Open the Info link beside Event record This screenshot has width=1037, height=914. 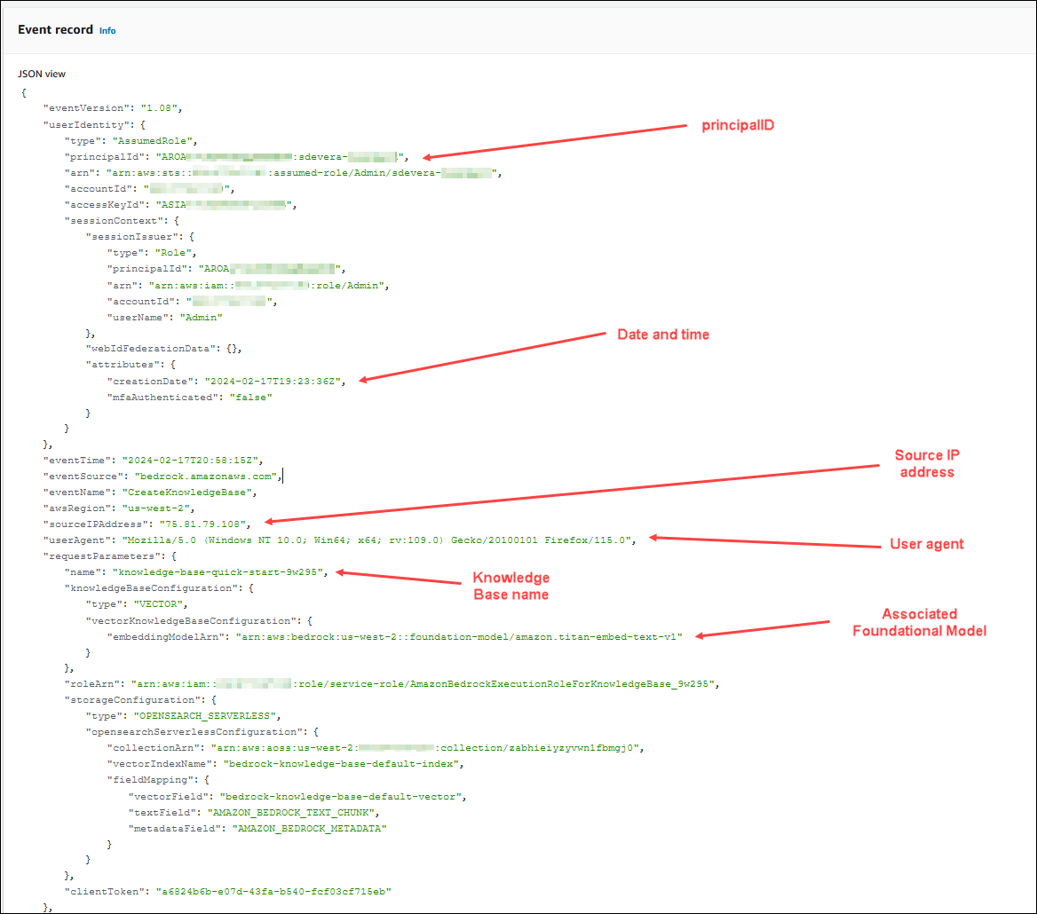107,30
